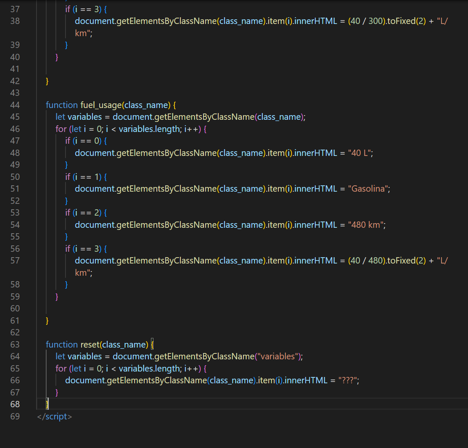This screenshot has height=448, width=468.
Task: Click the "if (i == 1)" condition
Action: [x=83, y=177]
